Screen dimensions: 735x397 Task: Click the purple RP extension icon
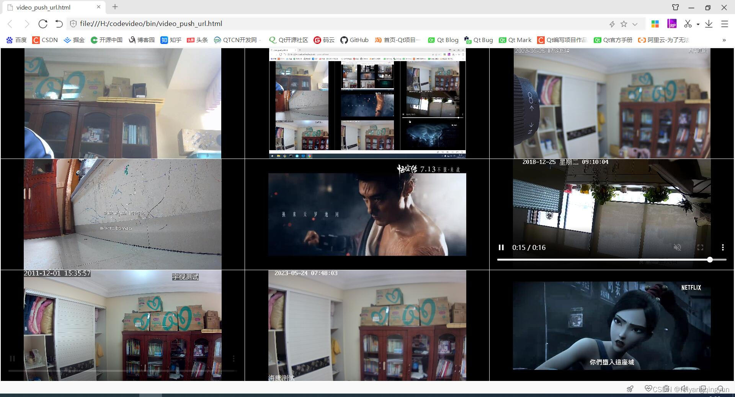point(672,24)
